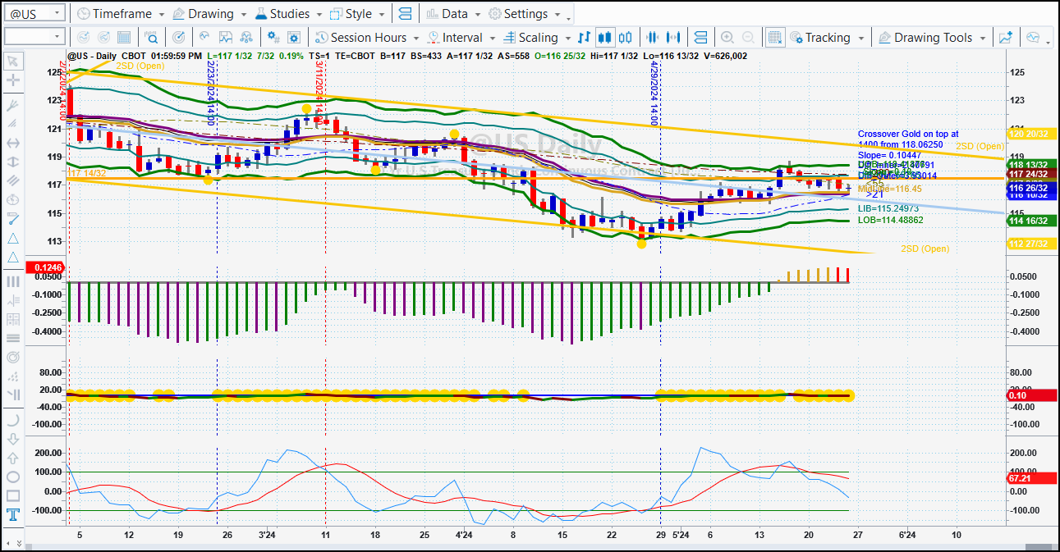
Task: Click the 2/23/2024 14:00 vertical date marker
Action: (211, 94)
